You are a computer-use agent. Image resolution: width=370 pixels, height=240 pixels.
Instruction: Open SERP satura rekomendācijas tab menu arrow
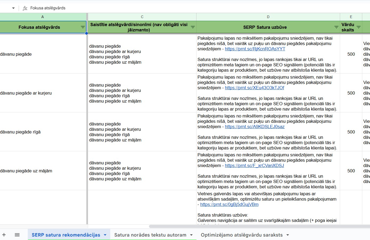click(105, 235)
